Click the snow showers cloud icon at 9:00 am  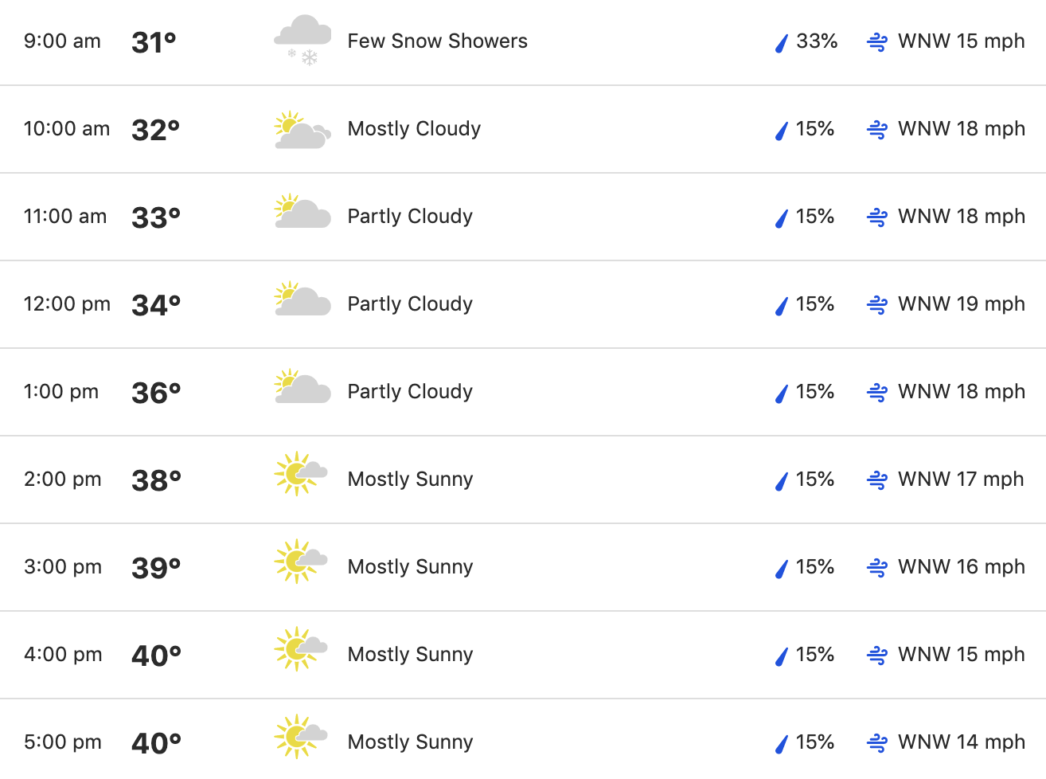click(x=302, y=40)
